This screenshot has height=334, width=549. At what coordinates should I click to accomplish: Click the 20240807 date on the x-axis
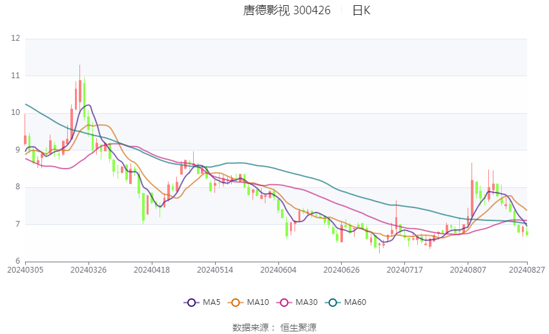468,269
